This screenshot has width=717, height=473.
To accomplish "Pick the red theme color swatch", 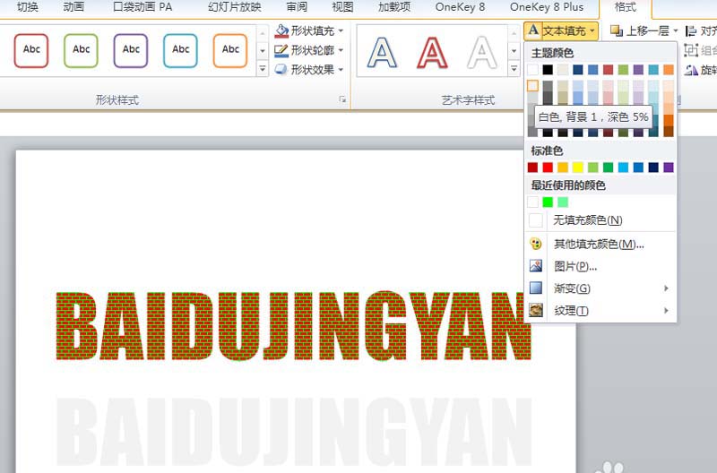I will 609,70.
